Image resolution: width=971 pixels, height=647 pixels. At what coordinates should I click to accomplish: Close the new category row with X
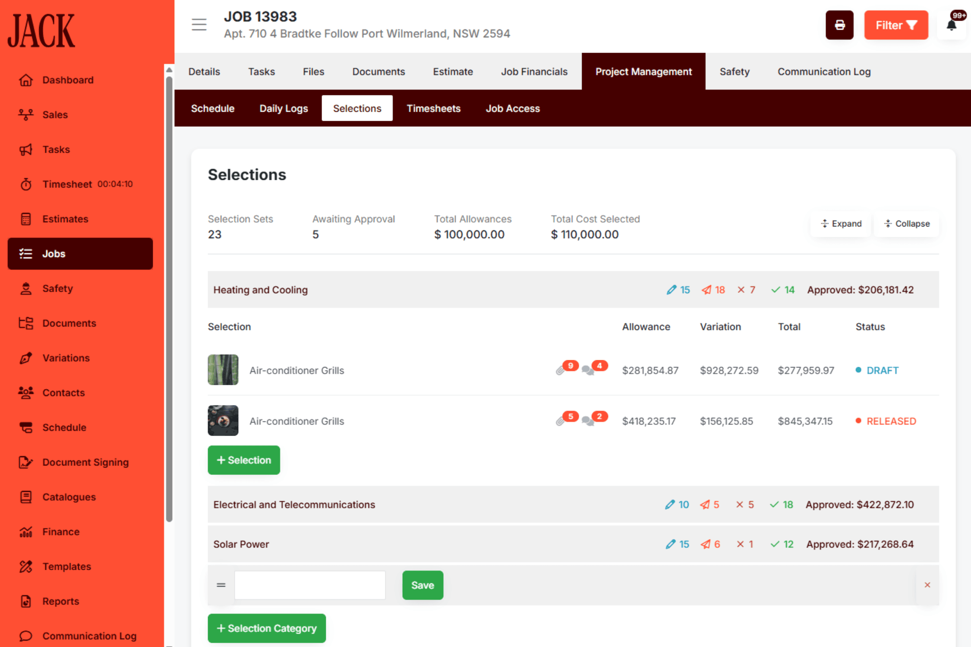(927, 585)
